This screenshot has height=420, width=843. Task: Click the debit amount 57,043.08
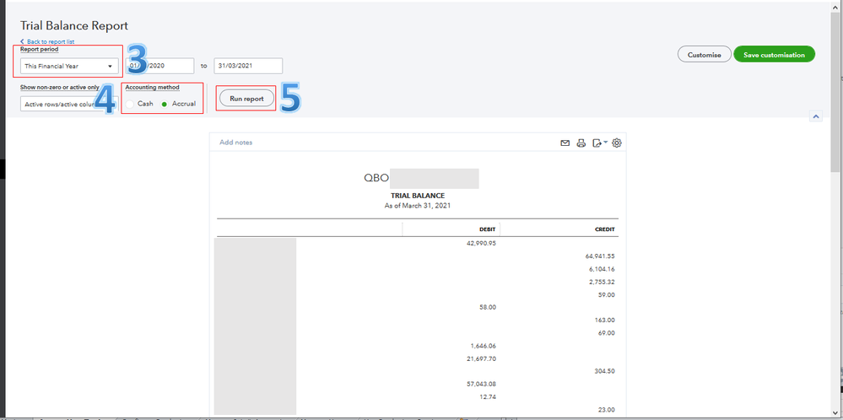[481, 384]
